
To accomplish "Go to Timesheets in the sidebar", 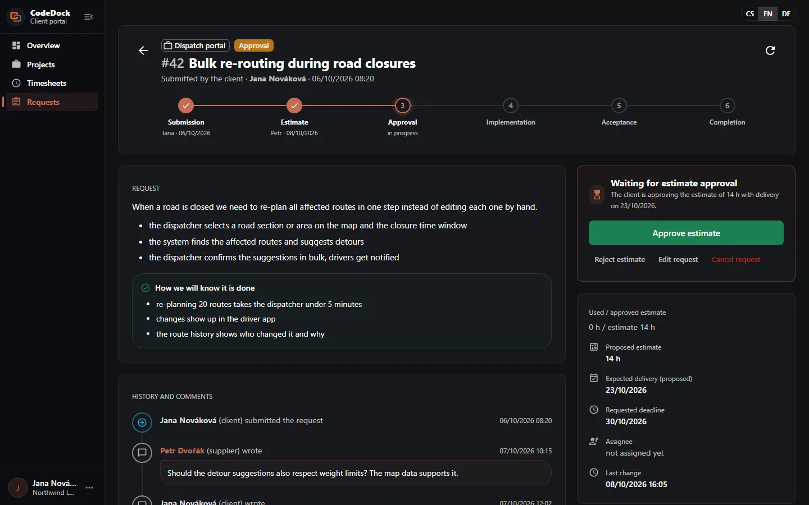I will pyautogui.click(x=52, y=83).
